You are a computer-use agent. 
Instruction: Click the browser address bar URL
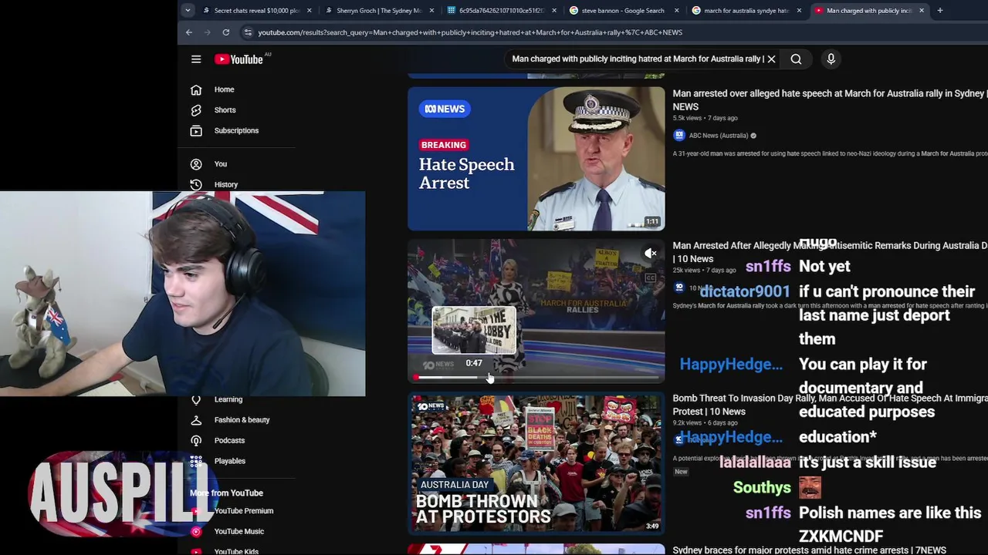pos(469,32)
